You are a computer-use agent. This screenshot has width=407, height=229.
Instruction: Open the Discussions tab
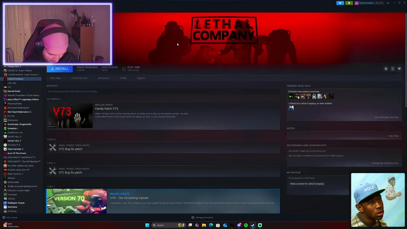tap(103, 78)
